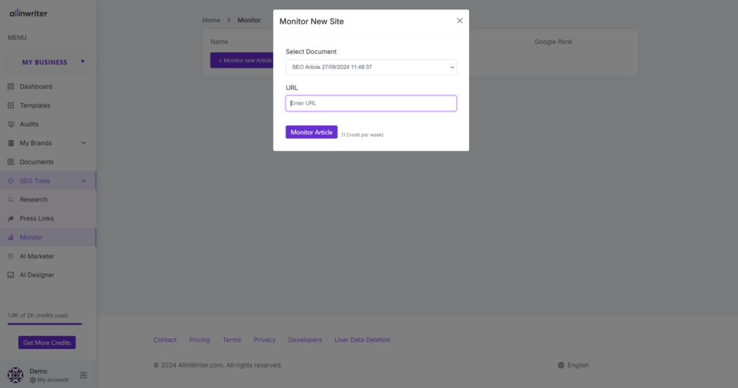Click the Google Rank column header
Screen dimensions: 738x388
553,42
